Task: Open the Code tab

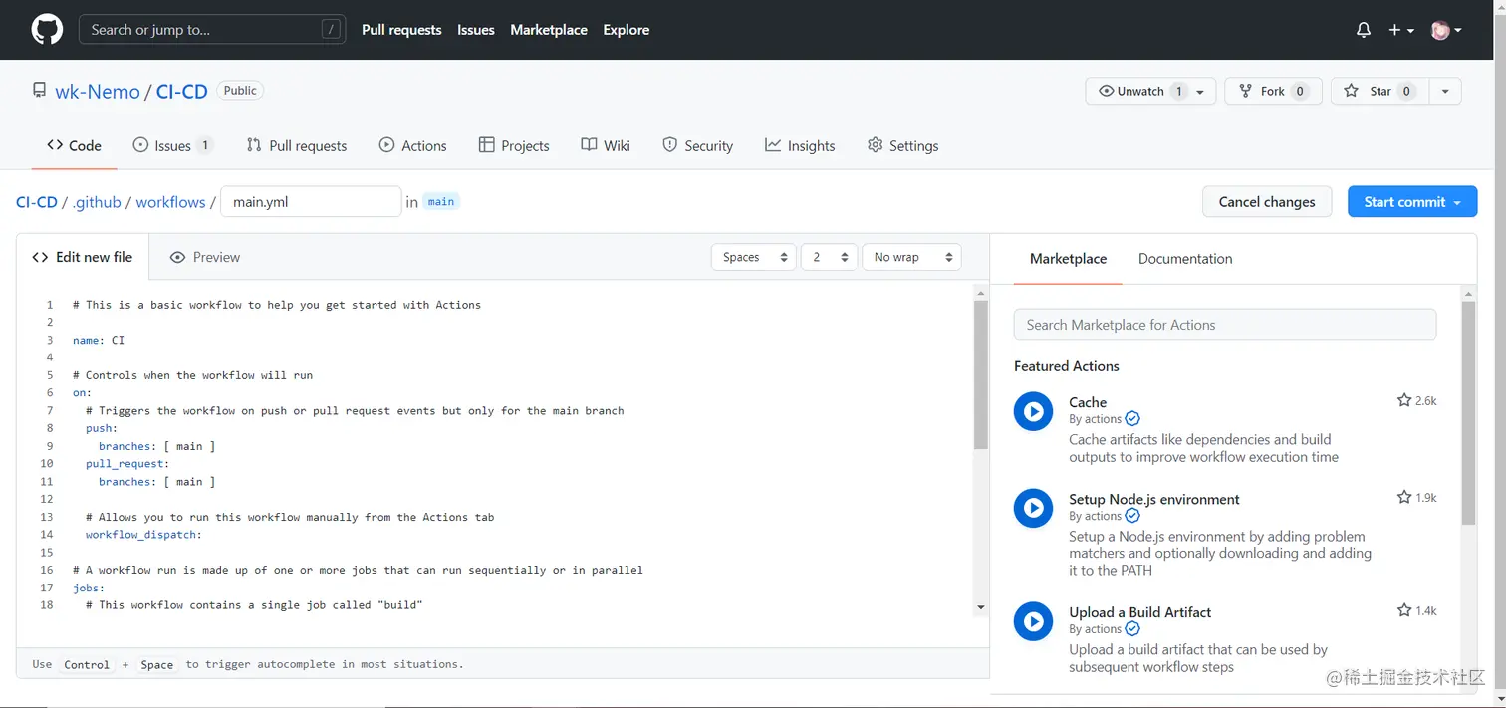Action: [x=74, y=145]
